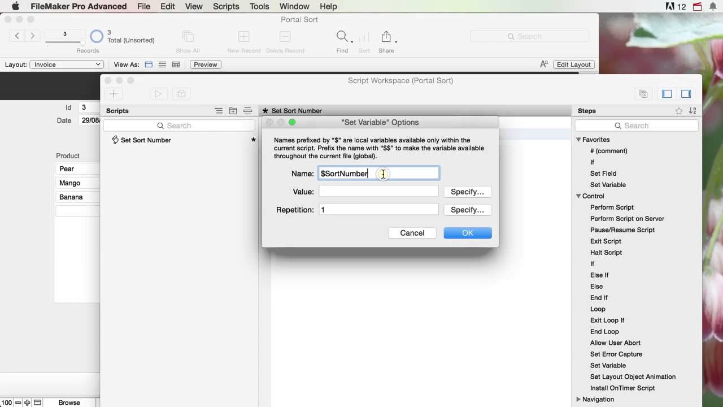Viewport: 723px width, 407px height.
Task: Click the Value input field
Action: pyautogui.click(x=378, y=192)
